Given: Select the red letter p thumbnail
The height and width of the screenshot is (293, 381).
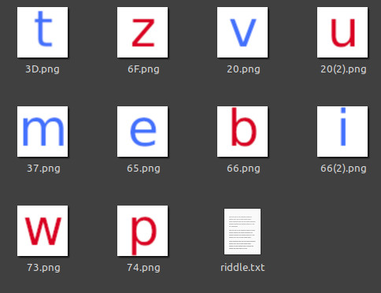Looking at the screenshot, I should point(142,231).
